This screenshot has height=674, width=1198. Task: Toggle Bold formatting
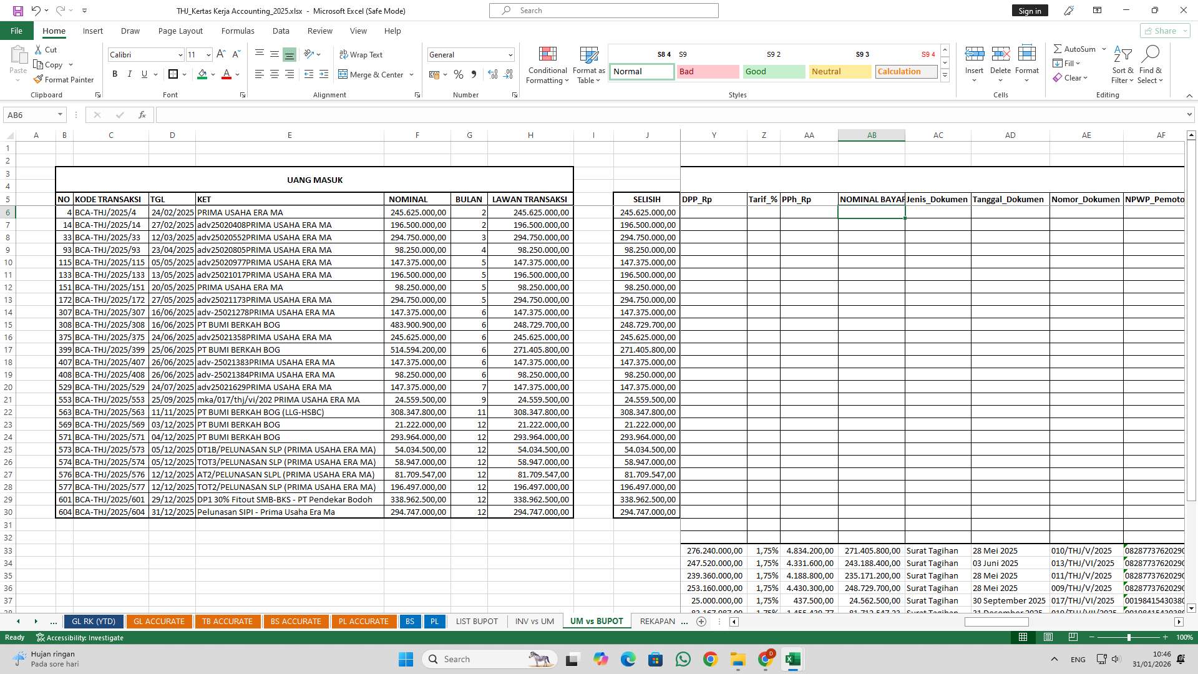coord(115,74)
